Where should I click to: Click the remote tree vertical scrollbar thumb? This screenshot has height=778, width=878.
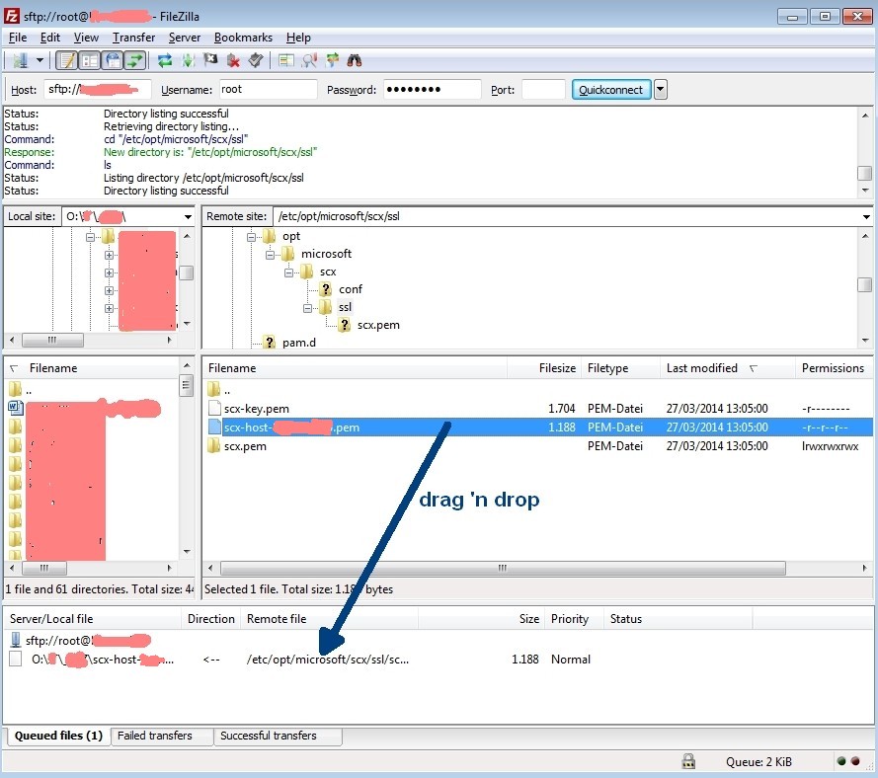[x=864, y=284]
